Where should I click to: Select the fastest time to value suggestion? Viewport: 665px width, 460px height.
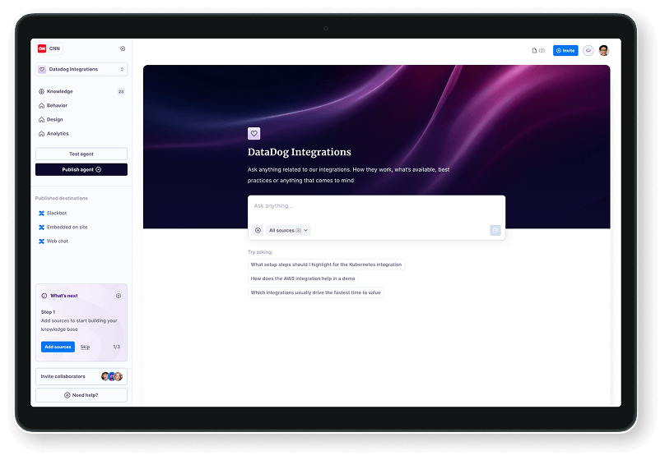tap(315, 292)
